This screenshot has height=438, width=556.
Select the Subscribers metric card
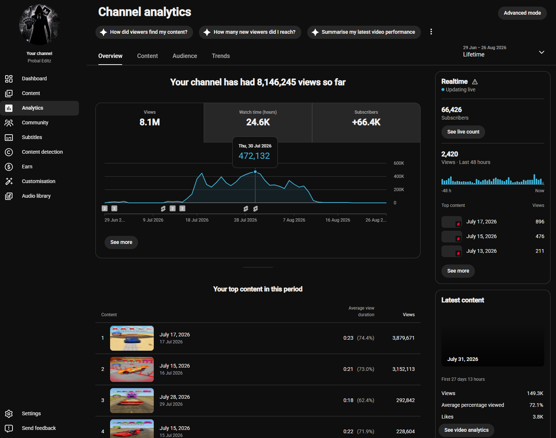(366, 123)
